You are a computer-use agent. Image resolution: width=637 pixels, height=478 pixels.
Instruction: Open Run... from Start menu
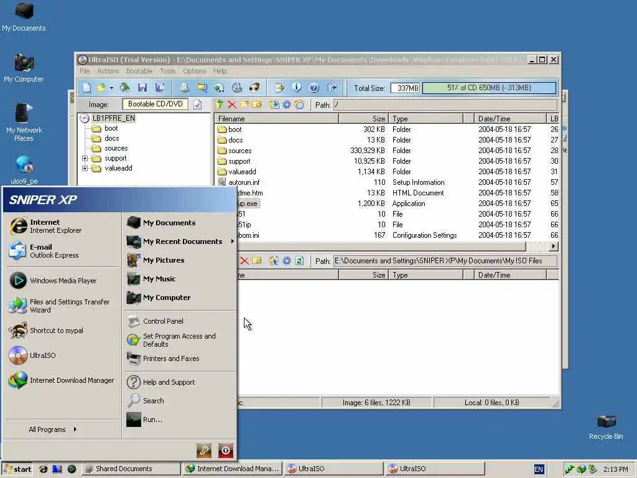pyautogui.click(x=144, y=419)
